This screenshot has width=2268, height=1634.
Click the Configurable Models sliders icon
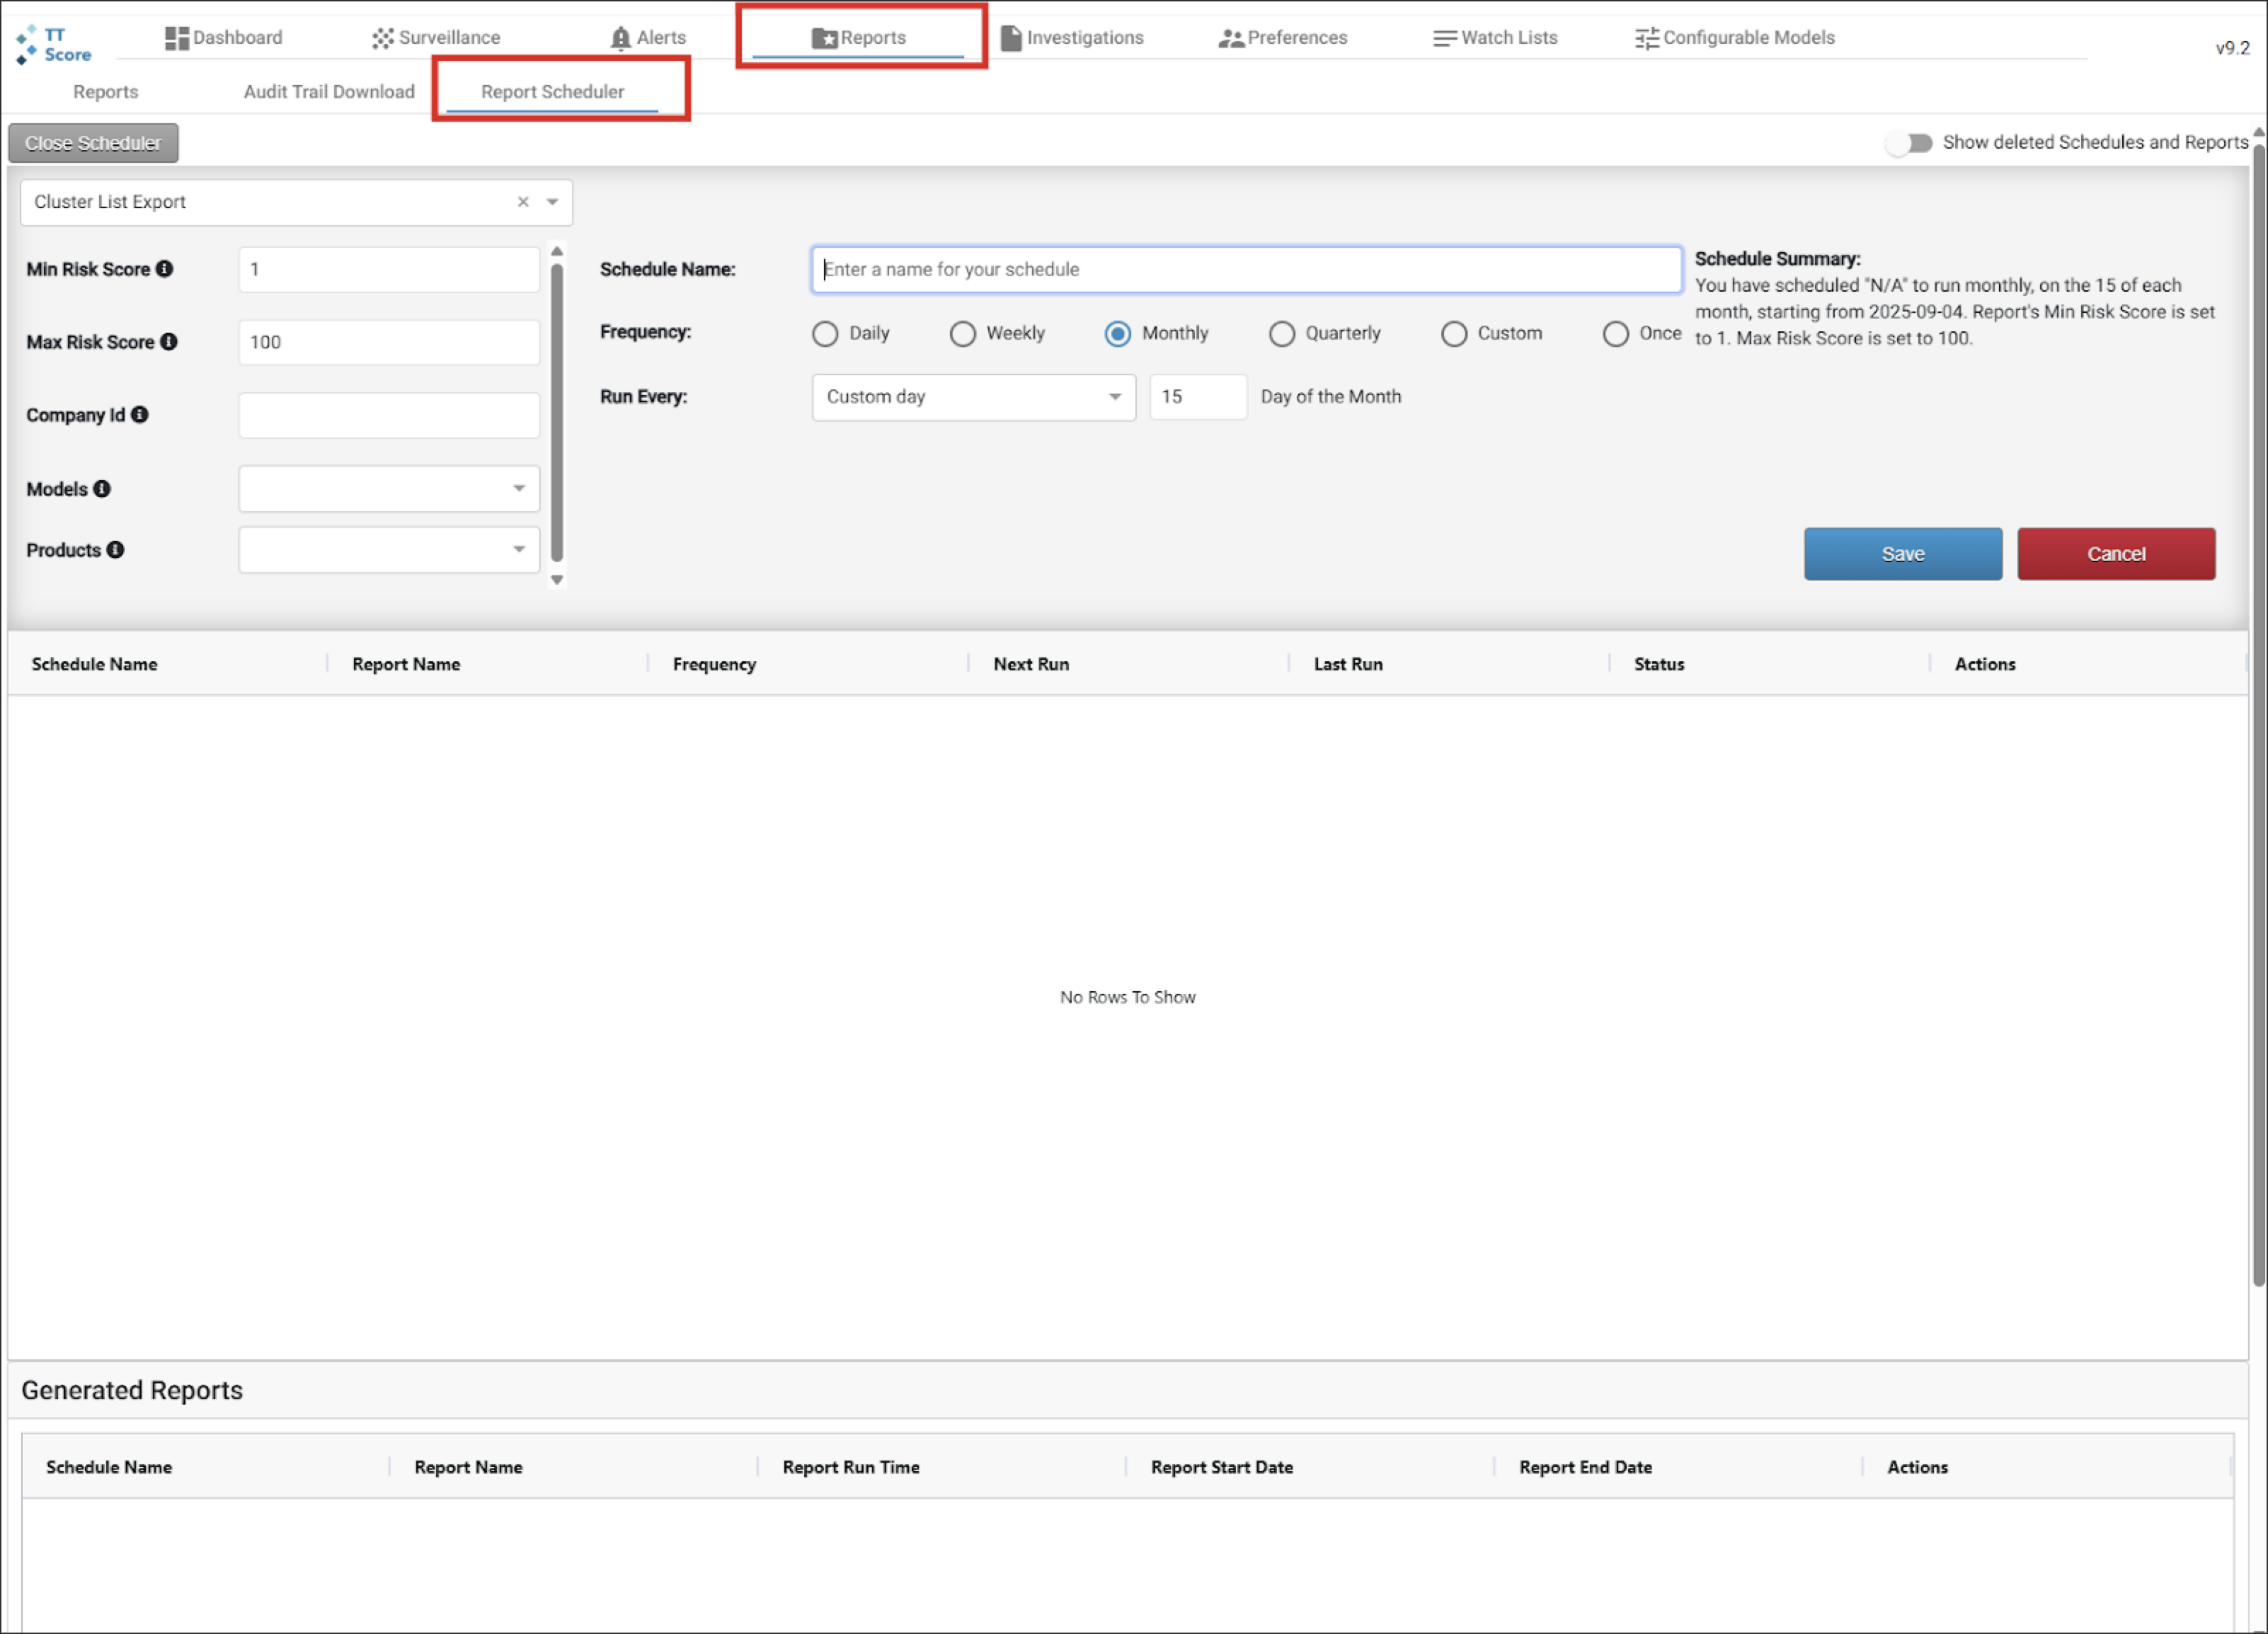coord(1646,38)
